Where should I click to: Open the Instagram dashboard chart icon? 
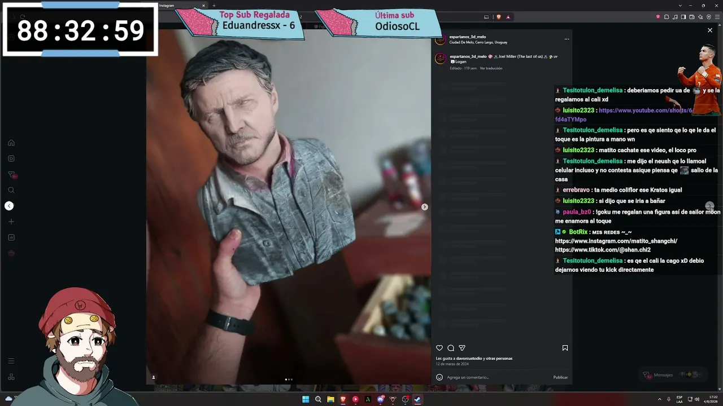(11, 237)
